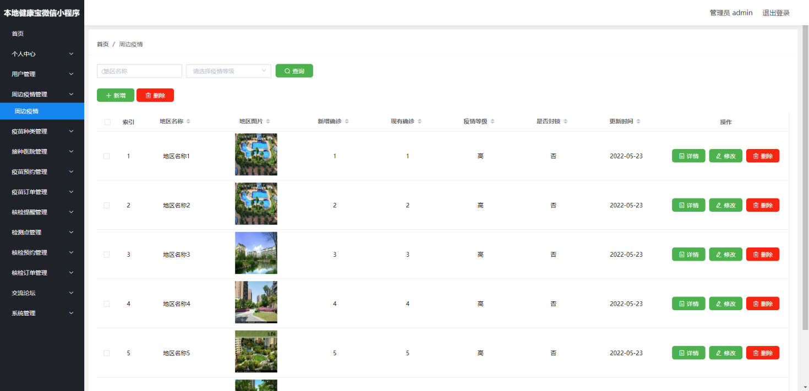Check the checkbox for row 地区名称1
809x391 pixels.
pyautogui.click(x=107, y=156)
